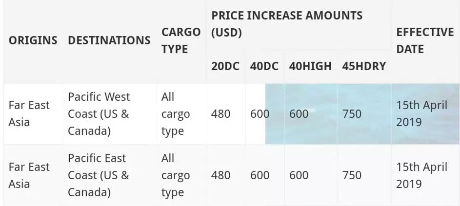Click All cargo type in East Coast row
The image size is (460, 206).
176,175
